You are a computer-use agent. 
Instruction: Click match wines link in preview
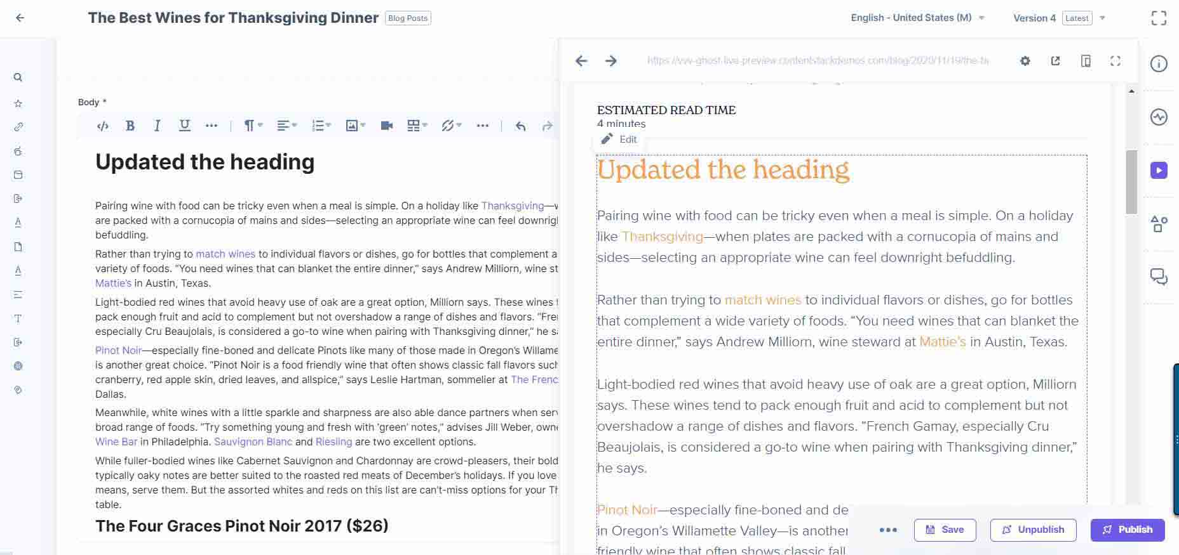click(x=763, y=300)
